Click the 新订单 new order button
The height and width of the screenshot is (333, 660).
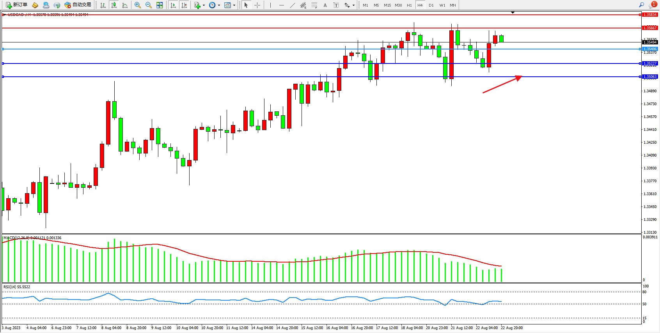click(x=16, y=5)
